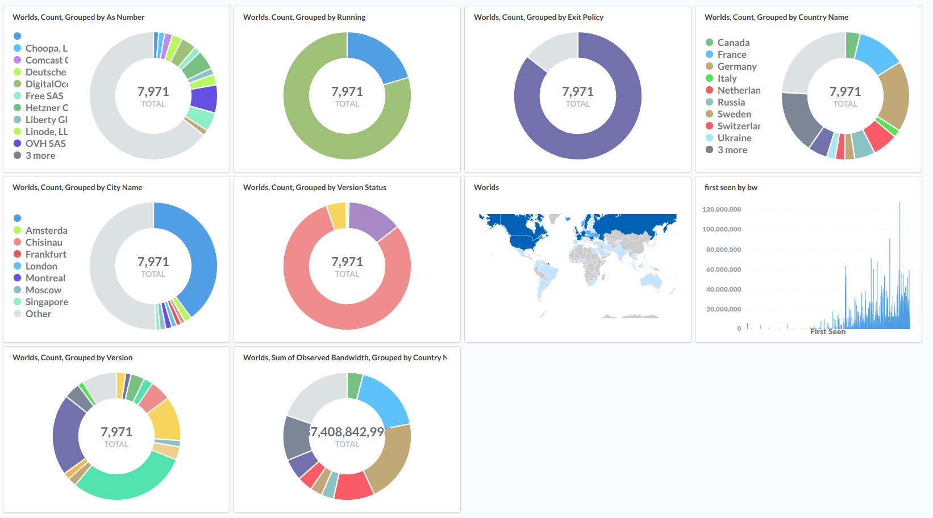Select Germany in the country legend
933x518 pixels.
[731, 66]
